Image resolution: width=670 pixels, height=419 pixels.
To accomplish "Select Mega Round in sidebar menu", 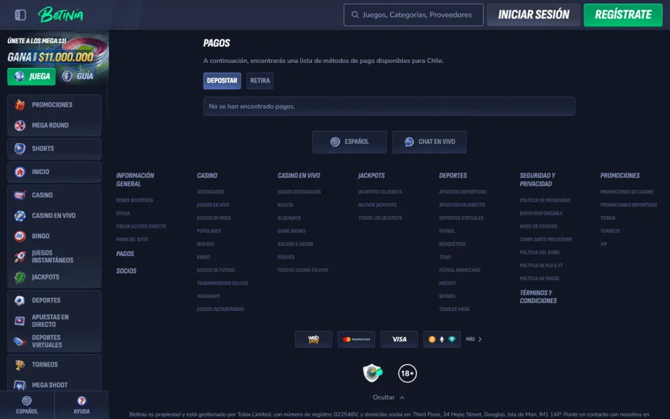I will [54, 125].
